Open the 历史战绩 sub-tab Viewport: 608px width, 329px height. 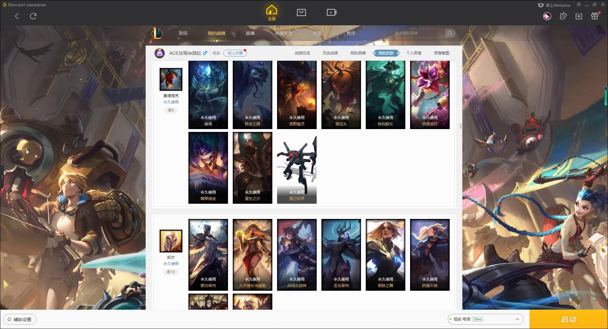330,53
